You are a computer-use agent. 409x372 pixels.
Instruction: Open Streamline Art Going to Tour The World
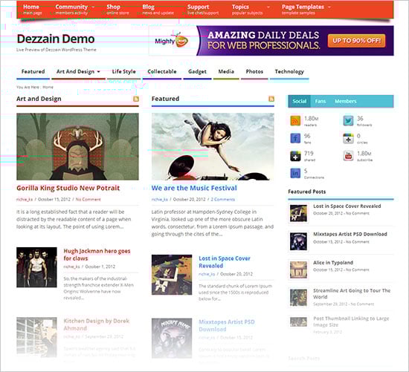352,293
